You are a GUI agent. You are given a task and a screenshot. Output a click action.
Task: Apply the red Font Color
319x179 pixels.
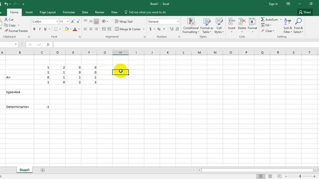pos(75,29)
